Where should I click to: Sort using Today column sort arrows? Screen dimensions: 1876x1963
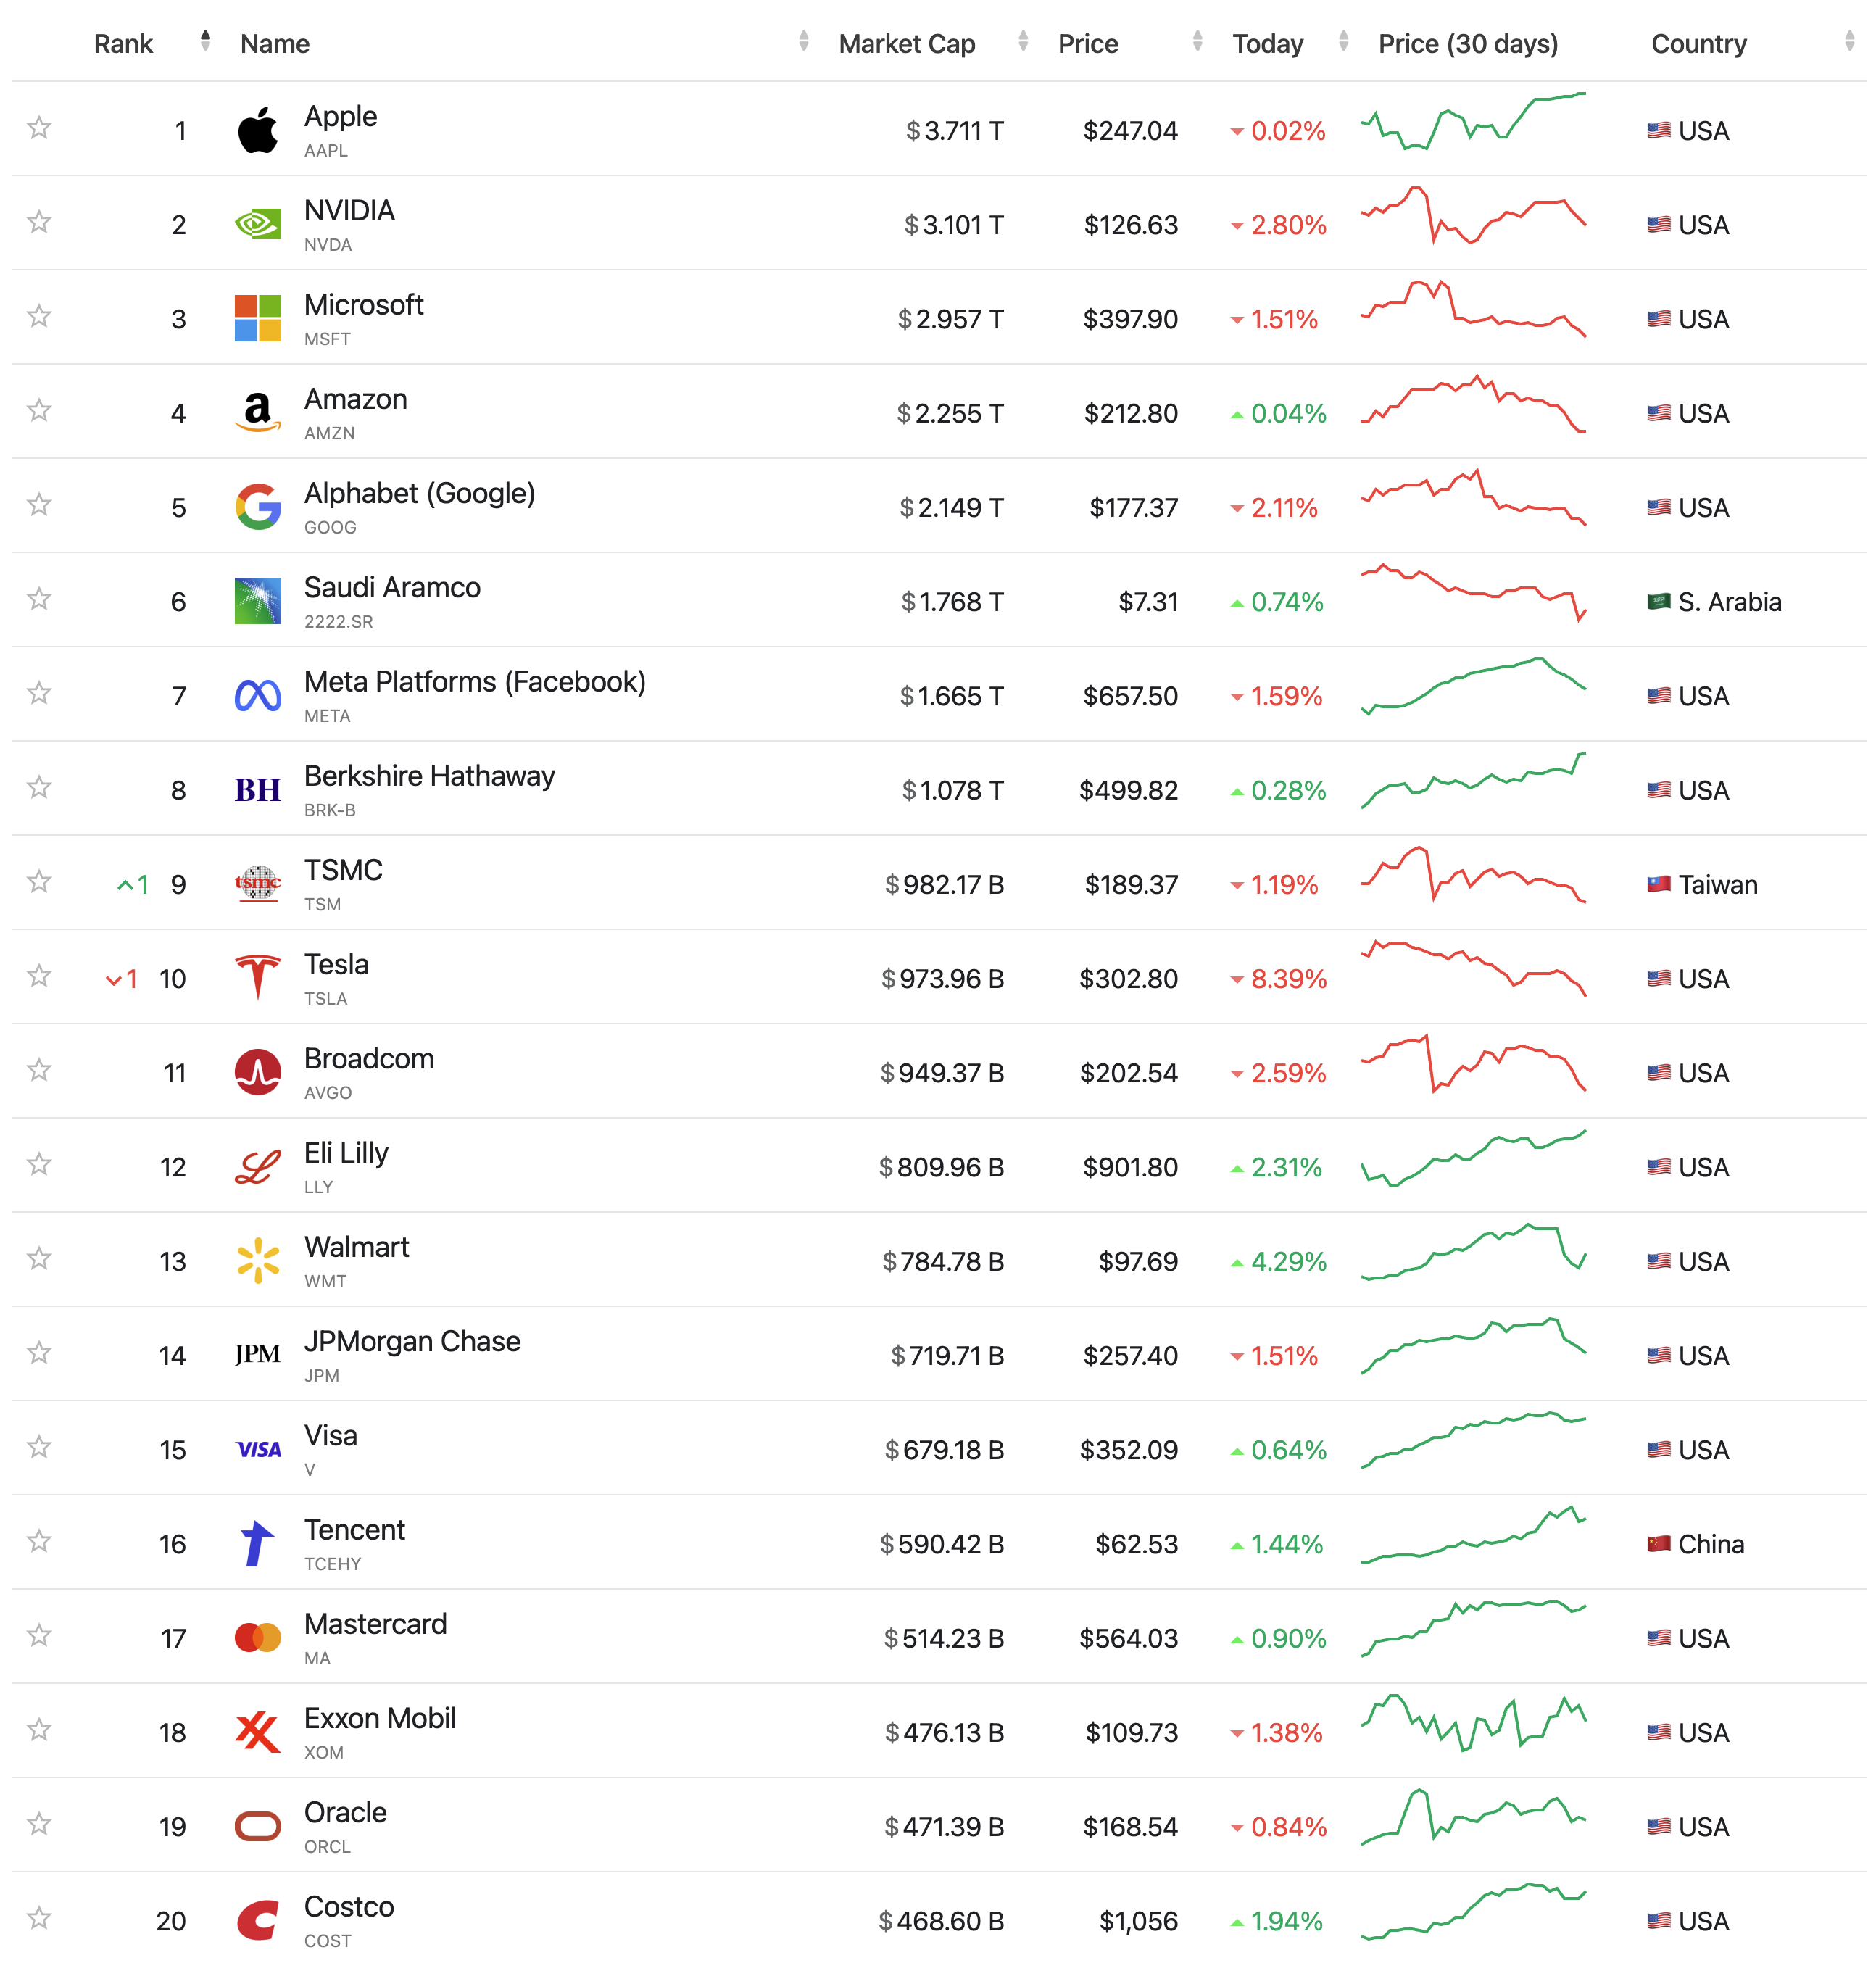[1343, 41]
